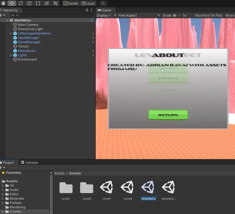Open the Display 1 dropdown
This screenshot has width=235, height=214.
pos(106,15)
